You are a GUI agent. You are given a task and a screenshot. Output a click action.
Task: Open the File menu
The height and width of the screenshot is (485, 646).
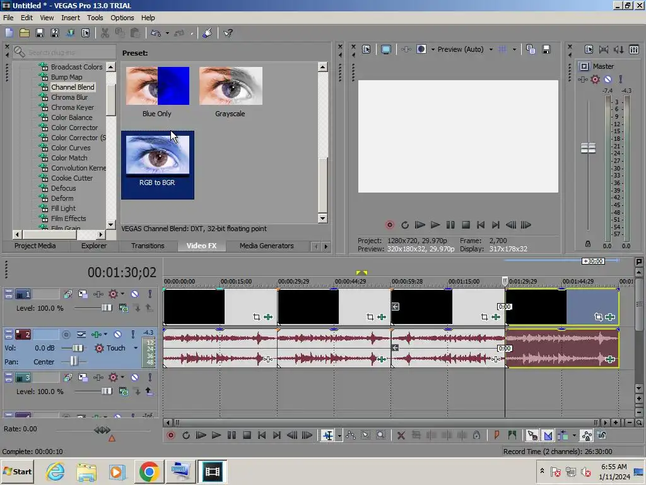pyautogui.click(x=8, y=18)
